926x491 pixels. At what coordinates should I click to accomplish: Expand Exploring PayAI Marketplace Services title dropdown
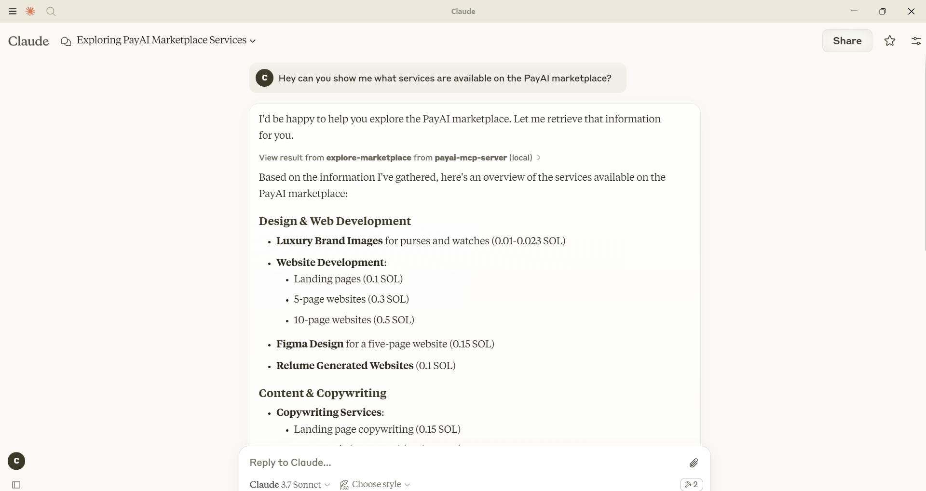pyautogui.click(x=166, y=40)
